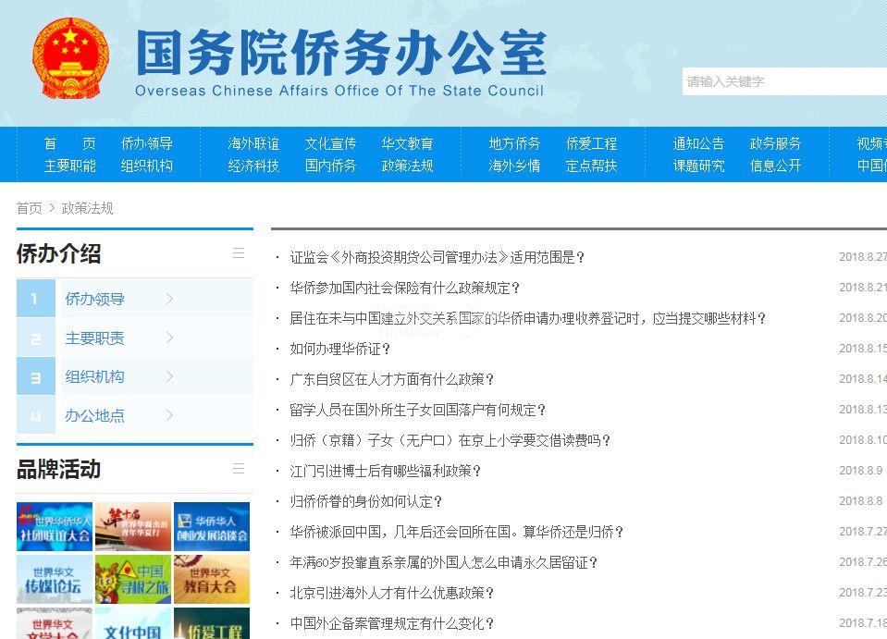Go to 通知公告 in the navigation bar

698,143
